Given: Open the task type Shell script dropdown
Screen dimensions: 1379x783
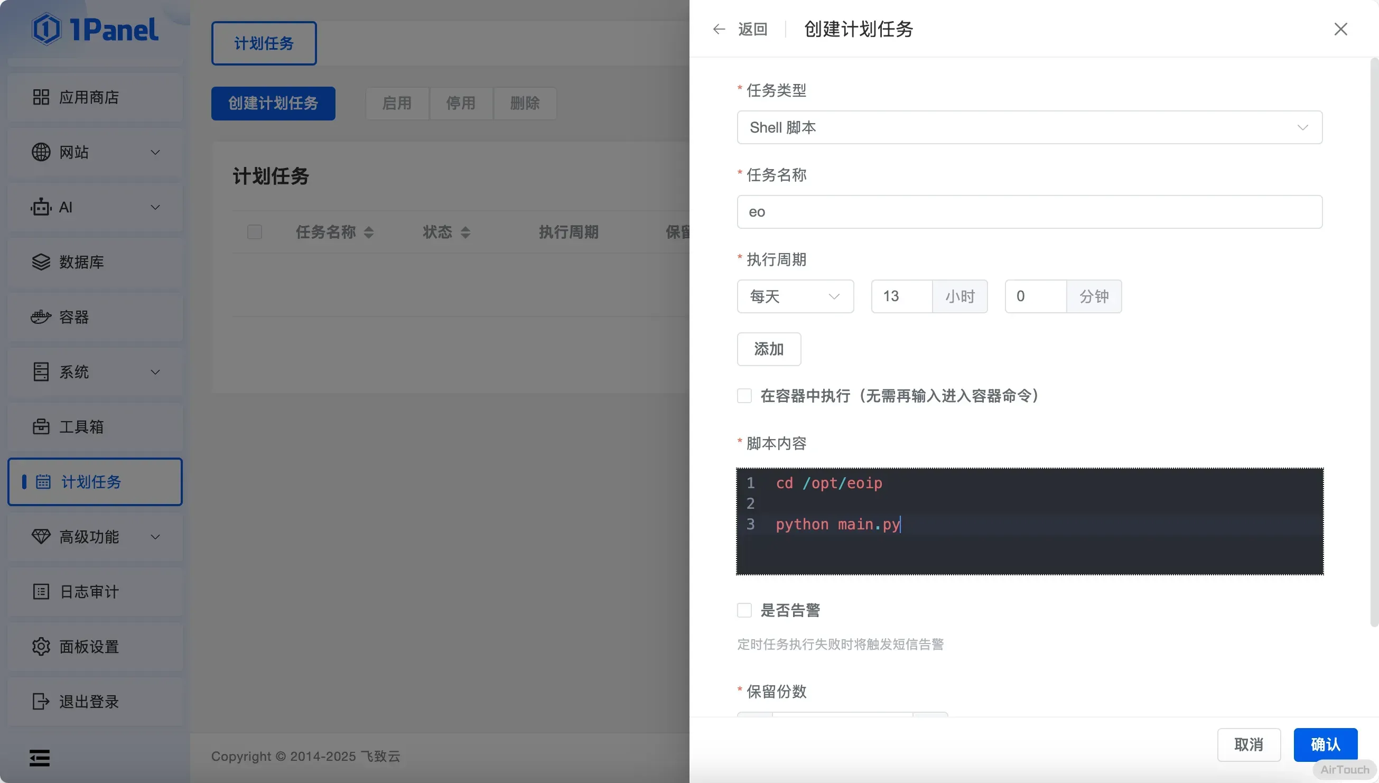Looking at the screenshot, I should point(1029,127).
